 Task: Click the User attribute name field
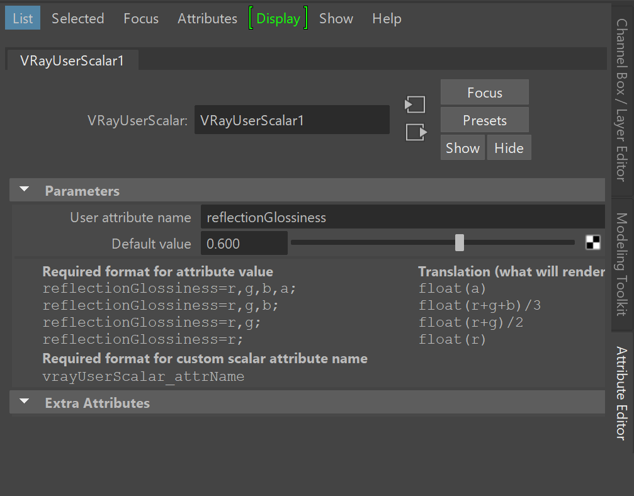coord(403,217)
